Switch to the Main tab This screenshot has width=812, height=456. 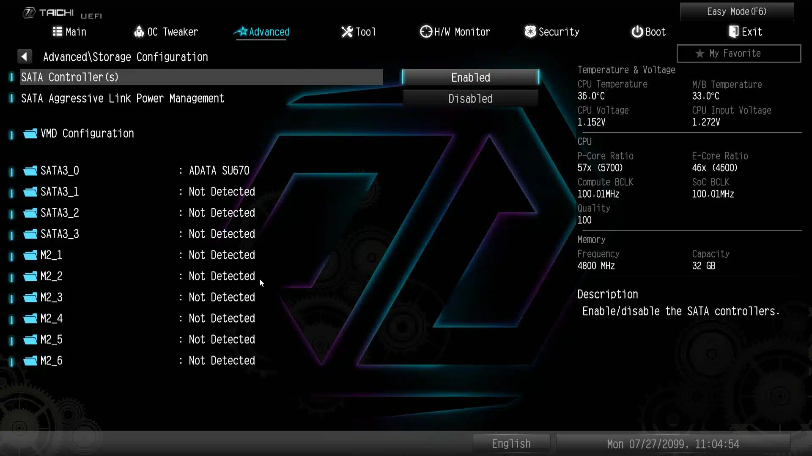tap(69, 32)
